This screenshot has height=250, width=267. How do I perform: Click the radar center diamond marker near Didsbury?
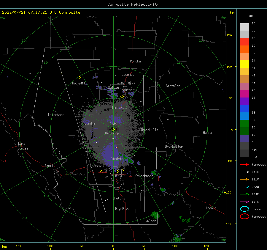[x=113, y=129]
